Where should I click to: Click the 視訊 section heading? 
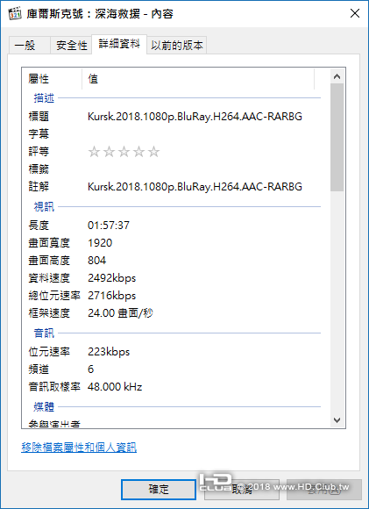44,206
